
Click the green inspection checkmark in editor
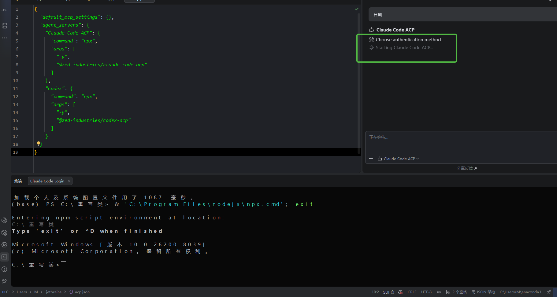(x=357, y=9)
